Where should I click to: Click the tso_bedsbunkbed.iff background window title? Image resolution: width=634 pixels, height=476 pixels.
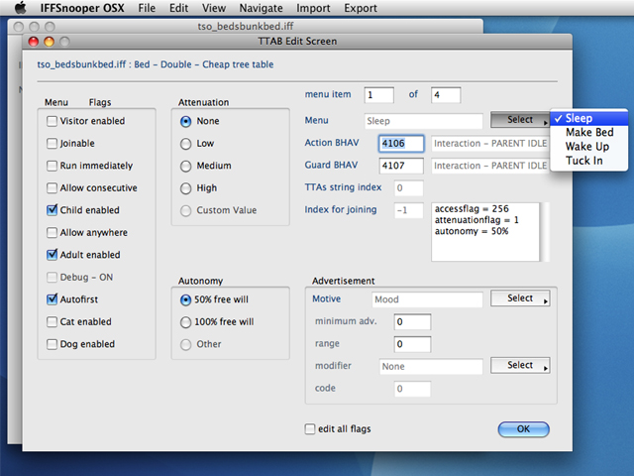[246, 27]
